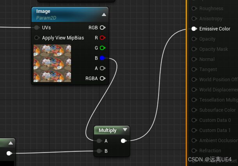Click the Param2D subtitle text
238x166 pixels.
46,18
